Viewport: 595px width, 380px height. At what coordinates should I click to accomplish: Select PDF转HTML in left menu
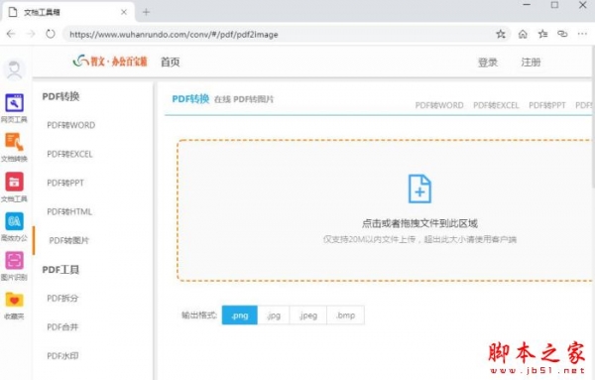[x=69, y=211]
